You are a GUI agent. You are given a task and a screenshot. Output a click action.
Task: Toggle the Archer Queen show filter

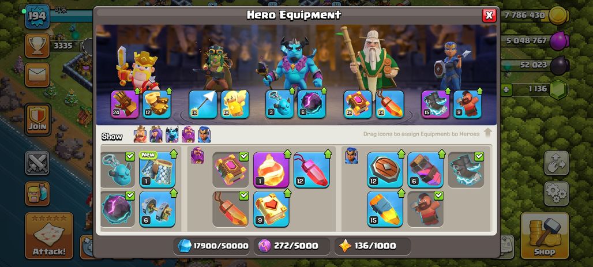point(156,134)
